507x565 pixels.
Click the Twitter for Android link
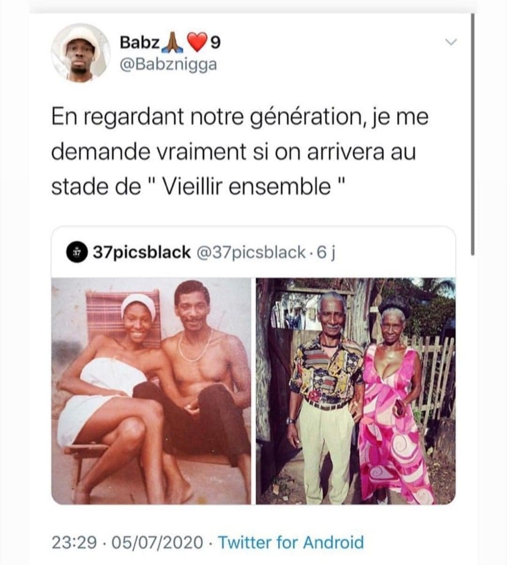(291, 542)
